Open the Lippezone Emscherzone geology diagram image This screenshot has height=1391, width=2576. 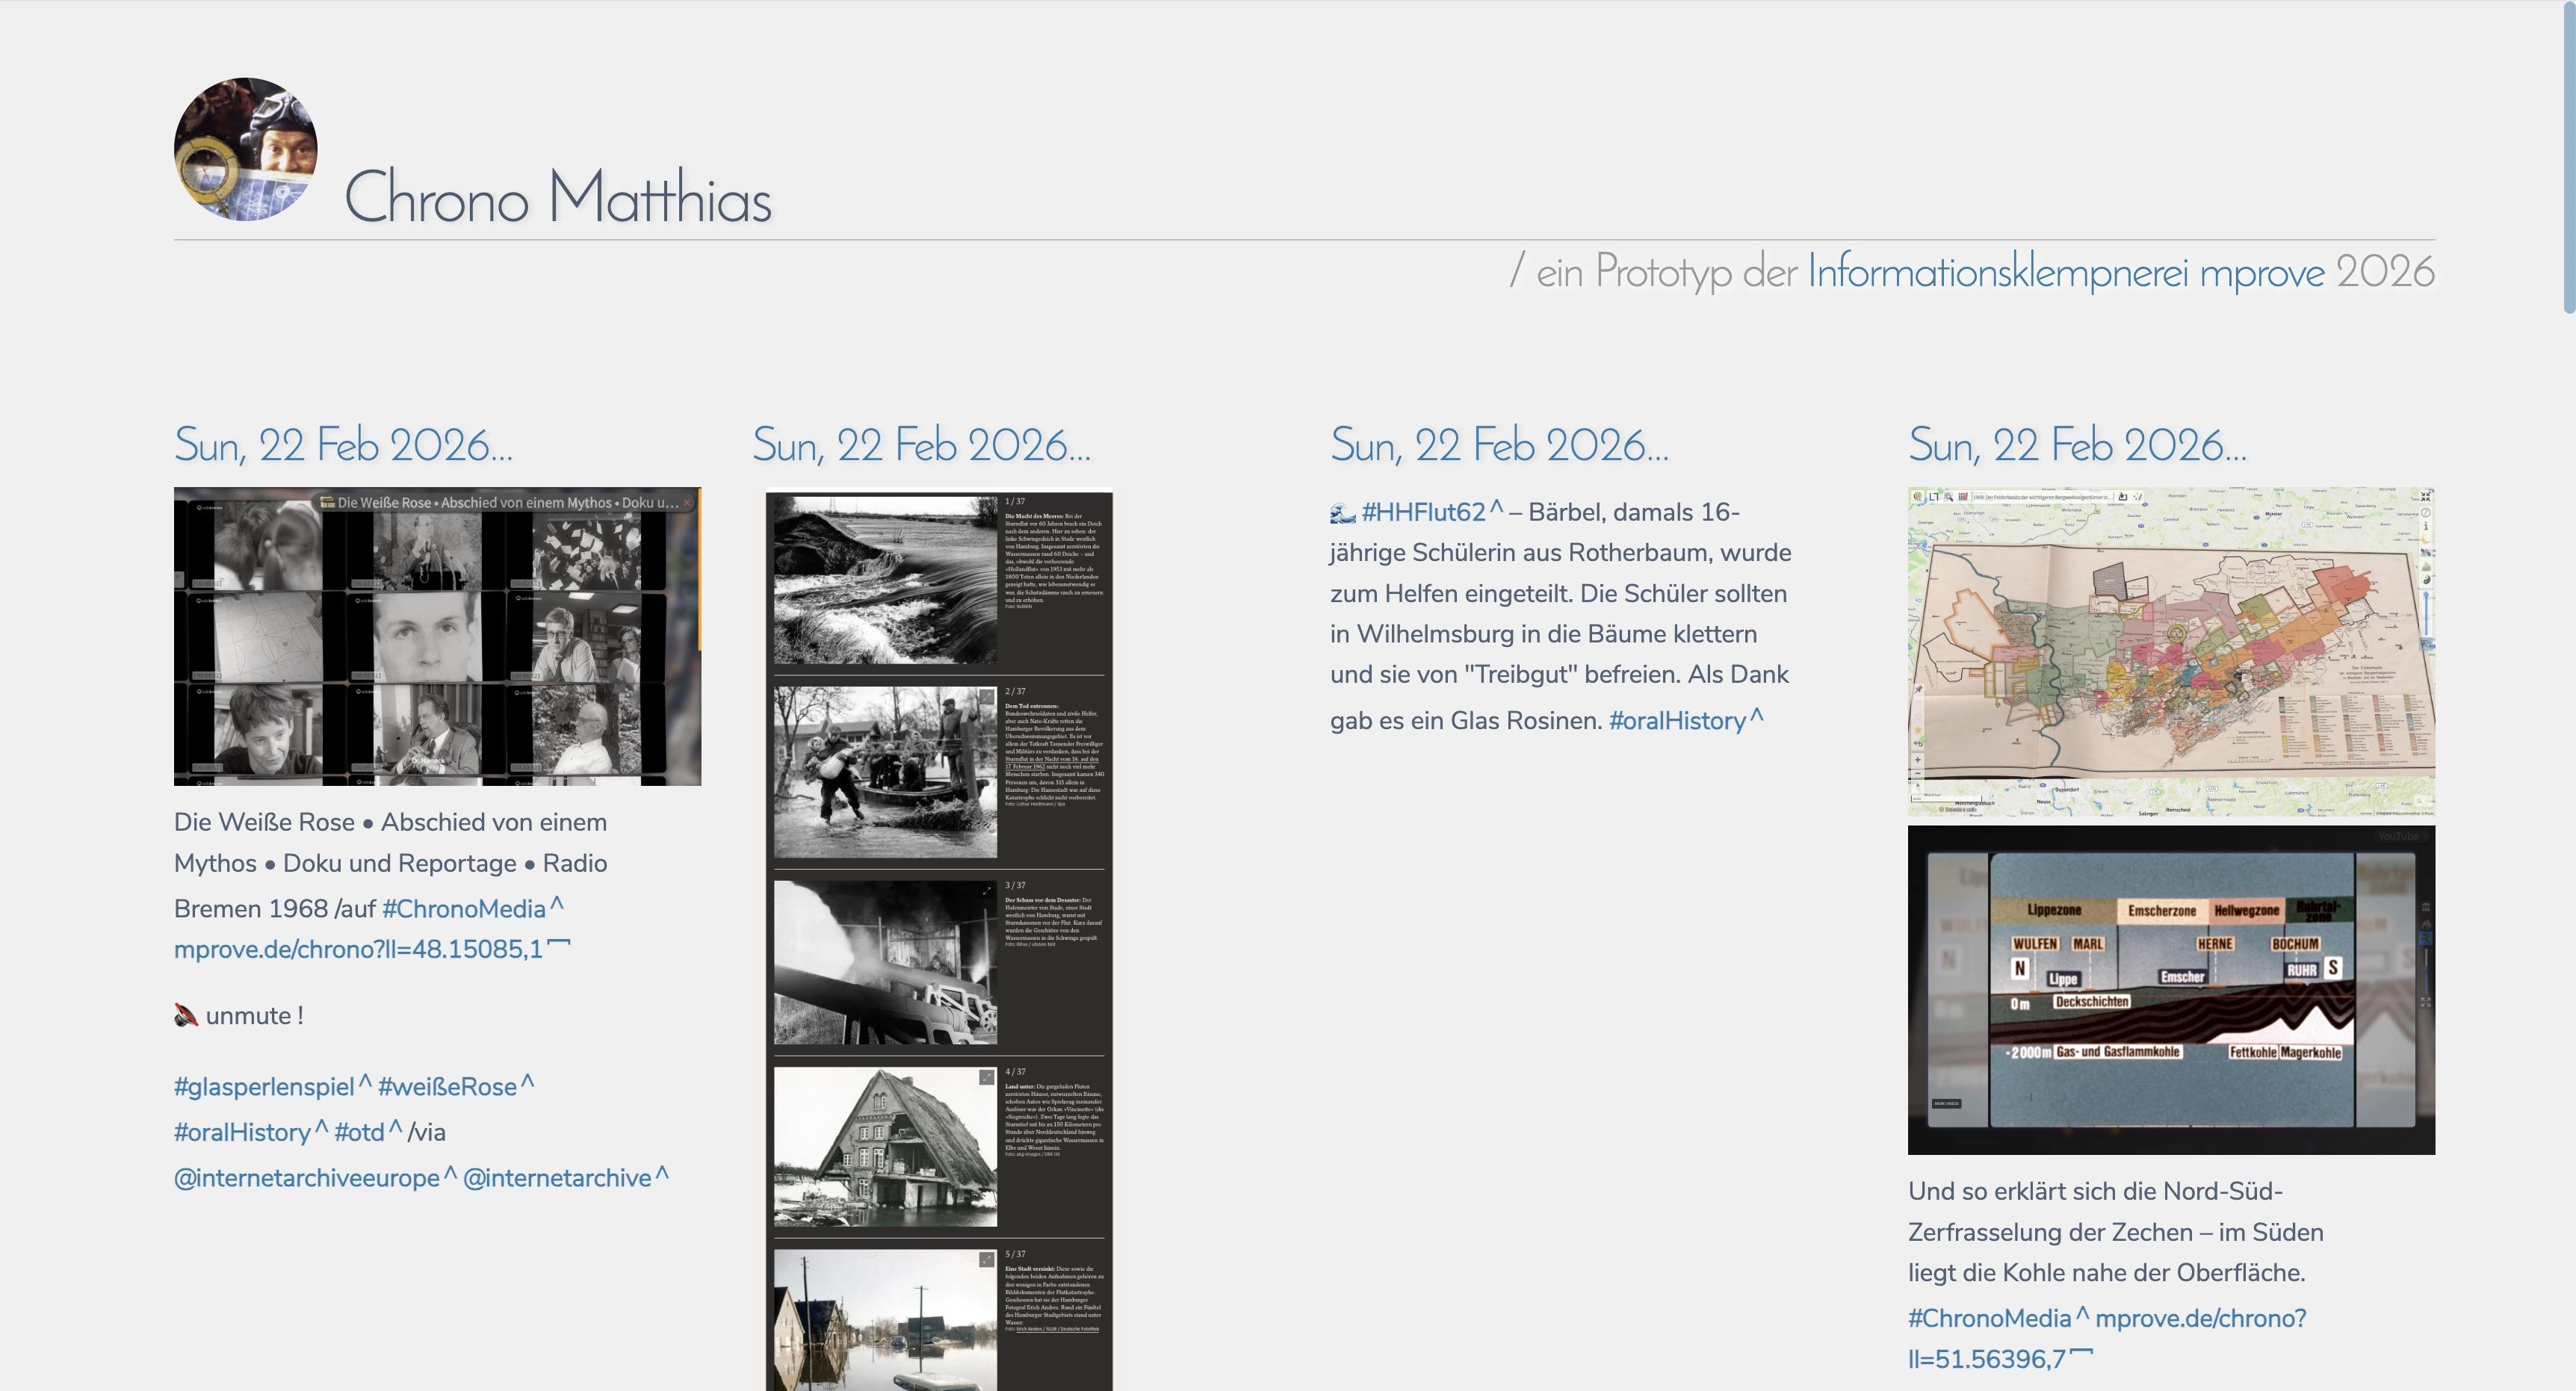click(x=2171, y=990)
